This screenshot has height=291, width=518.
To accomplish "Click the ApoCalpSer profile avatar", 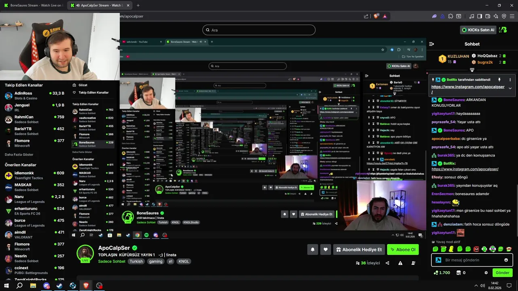I will pos(85,253).
